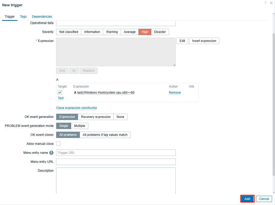This screenshot has height=205, width=275.
Task: Choose Not classified severity
Action: (x=69, y=32)
